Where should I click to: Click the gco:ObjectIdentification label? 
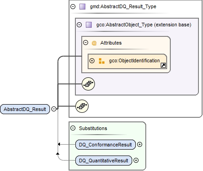(x=134, y=60)
